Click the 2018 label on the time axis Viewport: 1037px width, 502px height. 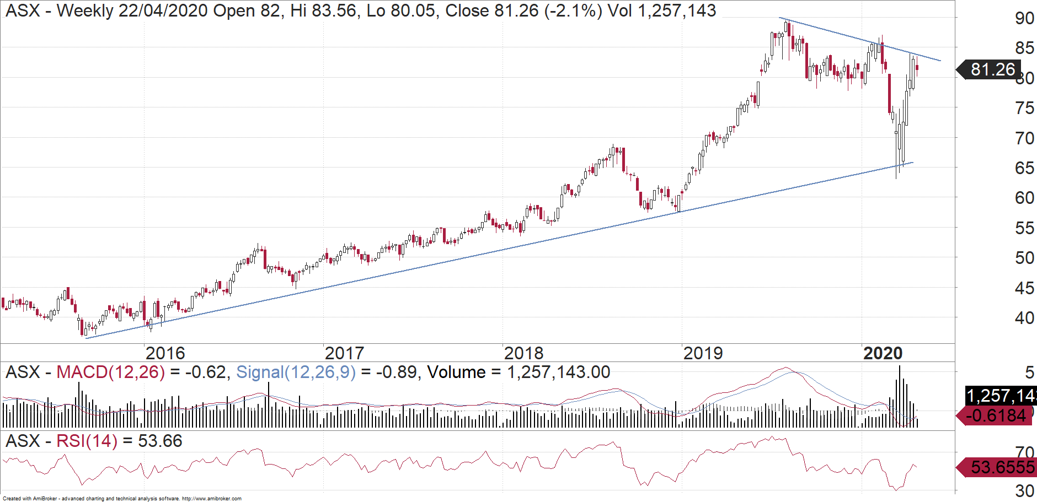coord(523,353)
